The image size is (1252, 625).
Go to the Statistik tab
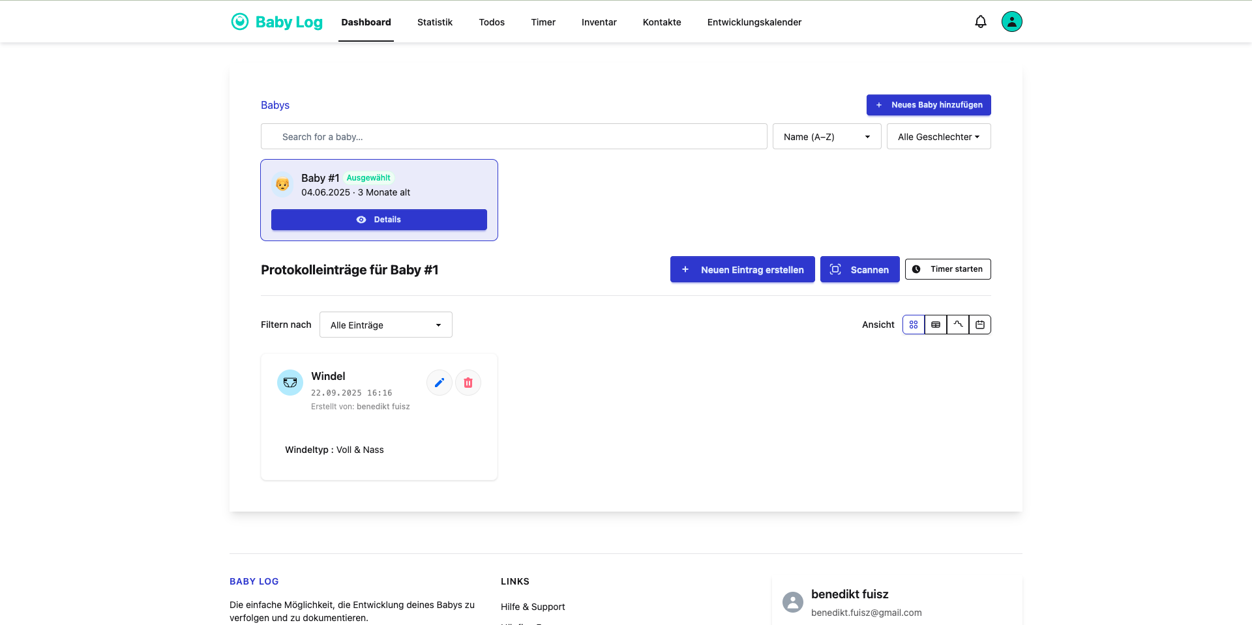[x=434, y=22]
